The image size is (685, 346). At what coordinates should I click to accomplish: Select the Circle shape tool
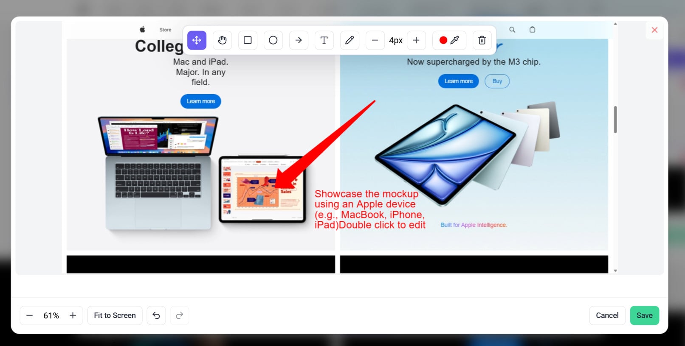tap(273, 40)
